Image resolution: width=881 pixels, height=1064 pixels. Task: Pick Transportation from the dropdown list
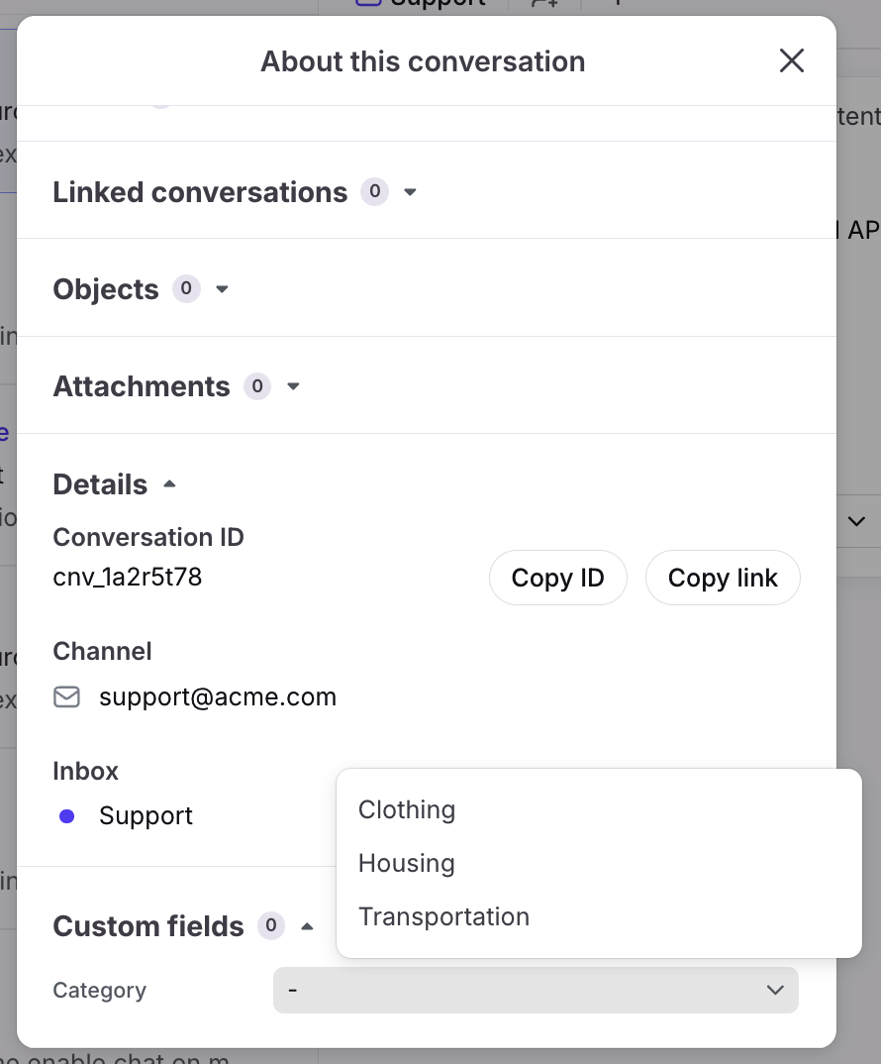point(443,916)
